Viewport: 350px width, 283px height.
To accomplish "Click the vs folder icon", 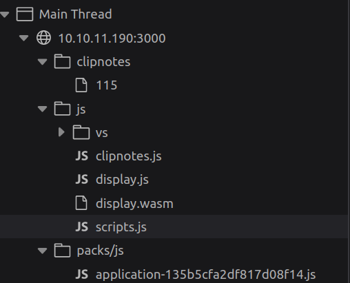I will tap(81, 132).
